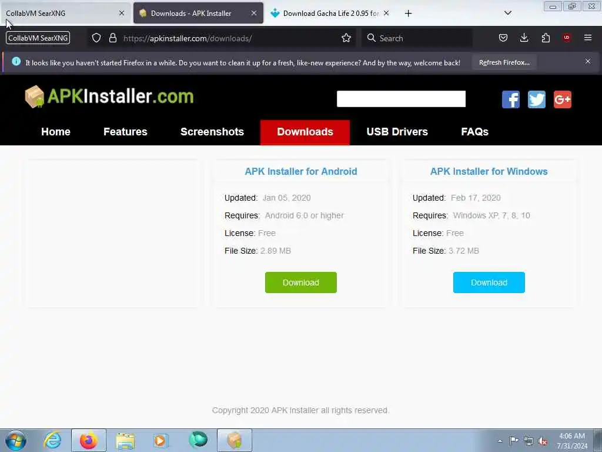The width and height of the screenshot is (602, 452).
Task: Open the APK Installer for Android heading link
Action: point(301,171)
